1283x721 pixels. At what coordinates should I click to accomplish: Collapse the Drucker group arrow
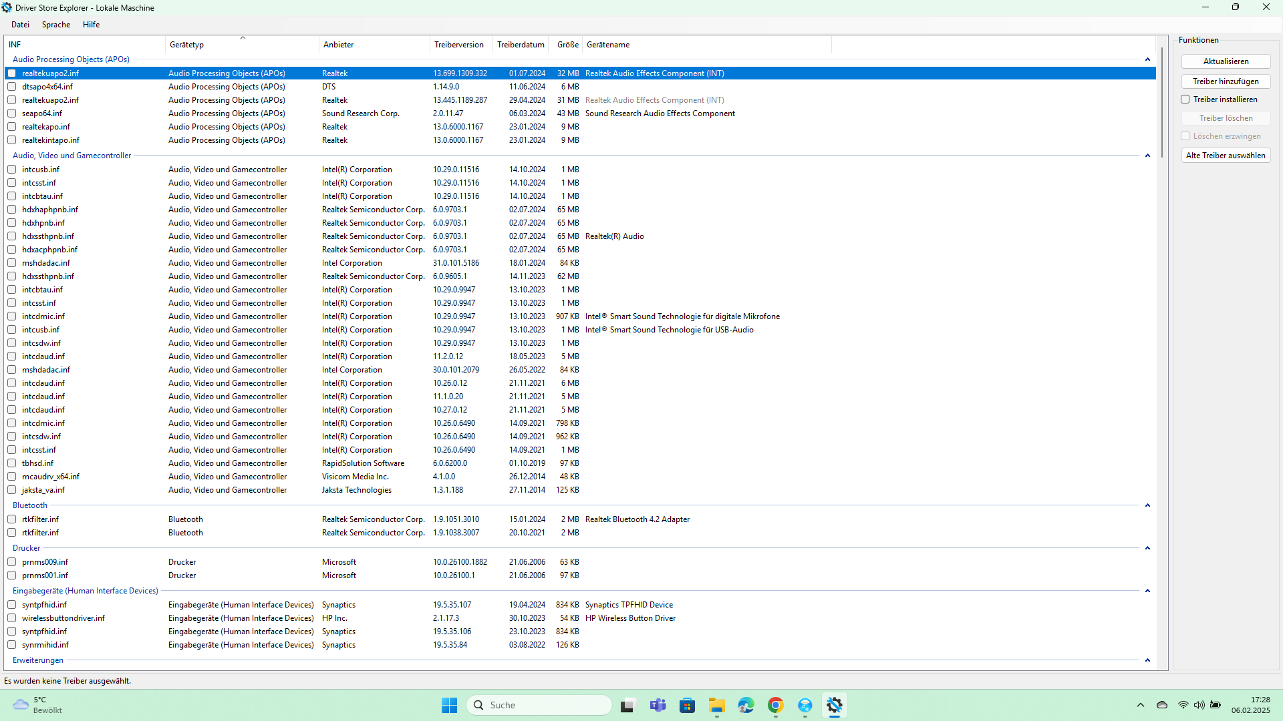[1147, 548]
